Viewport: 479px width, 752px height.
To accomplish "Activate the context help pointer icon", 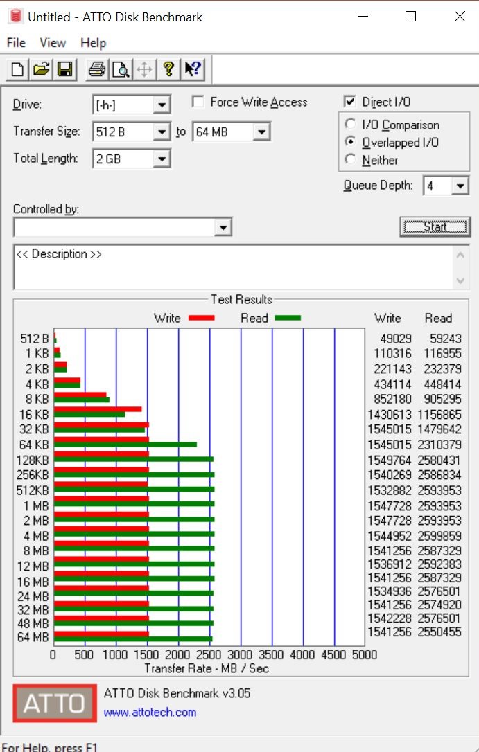I will tap(192, 69).
